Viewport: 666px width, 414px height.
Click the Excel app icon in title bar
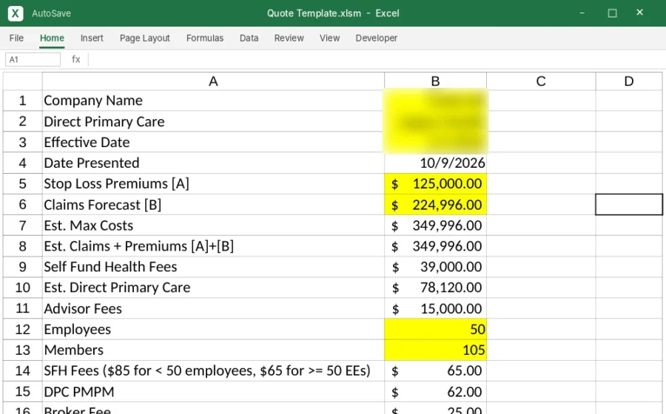tap(16, 13)
